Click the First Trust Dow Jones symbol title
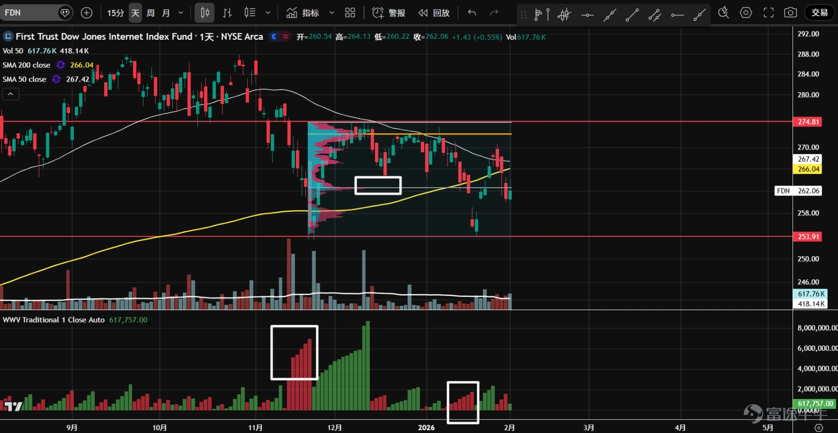 104,37
